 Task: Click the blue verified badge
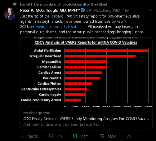(x=83, y=10)
